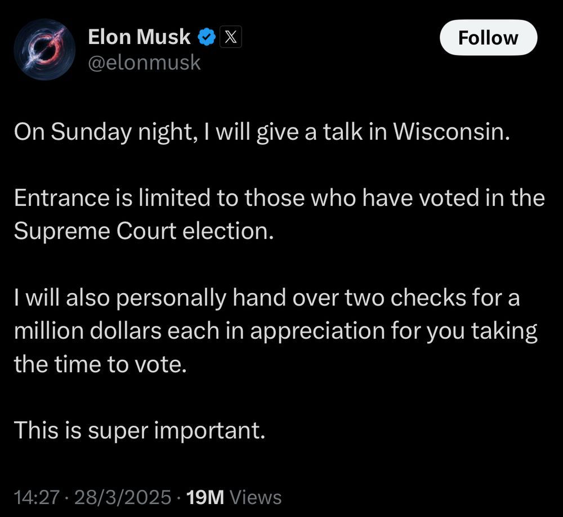The image size is (563, 517).
Task: Open profile via the Elon Musk display name
Action: point(139,37)
